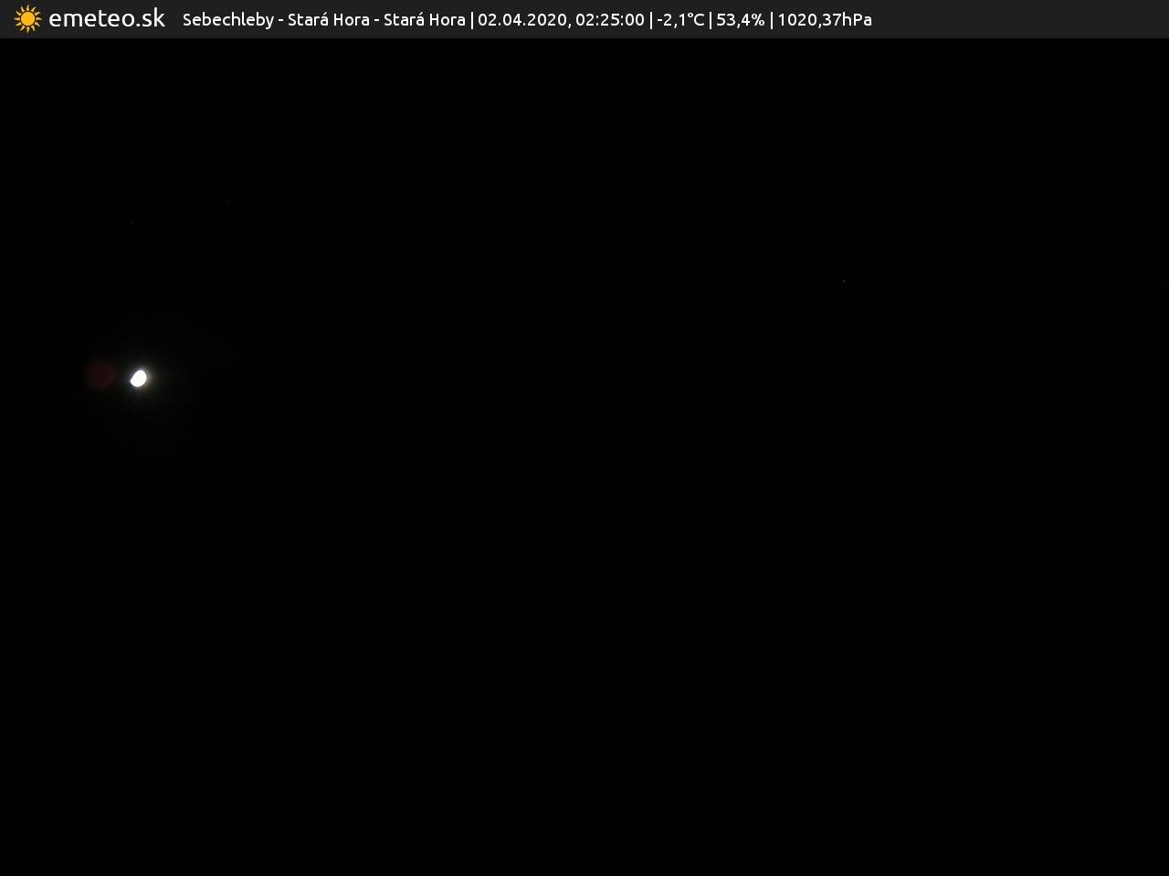This screenshot has height=876, width=1169.
Task: Click the second "Stará Hora" label
Action: [x=424, y=20]
